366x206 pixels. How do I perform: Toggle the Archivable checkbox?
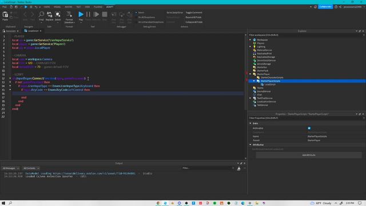(309, 128)
